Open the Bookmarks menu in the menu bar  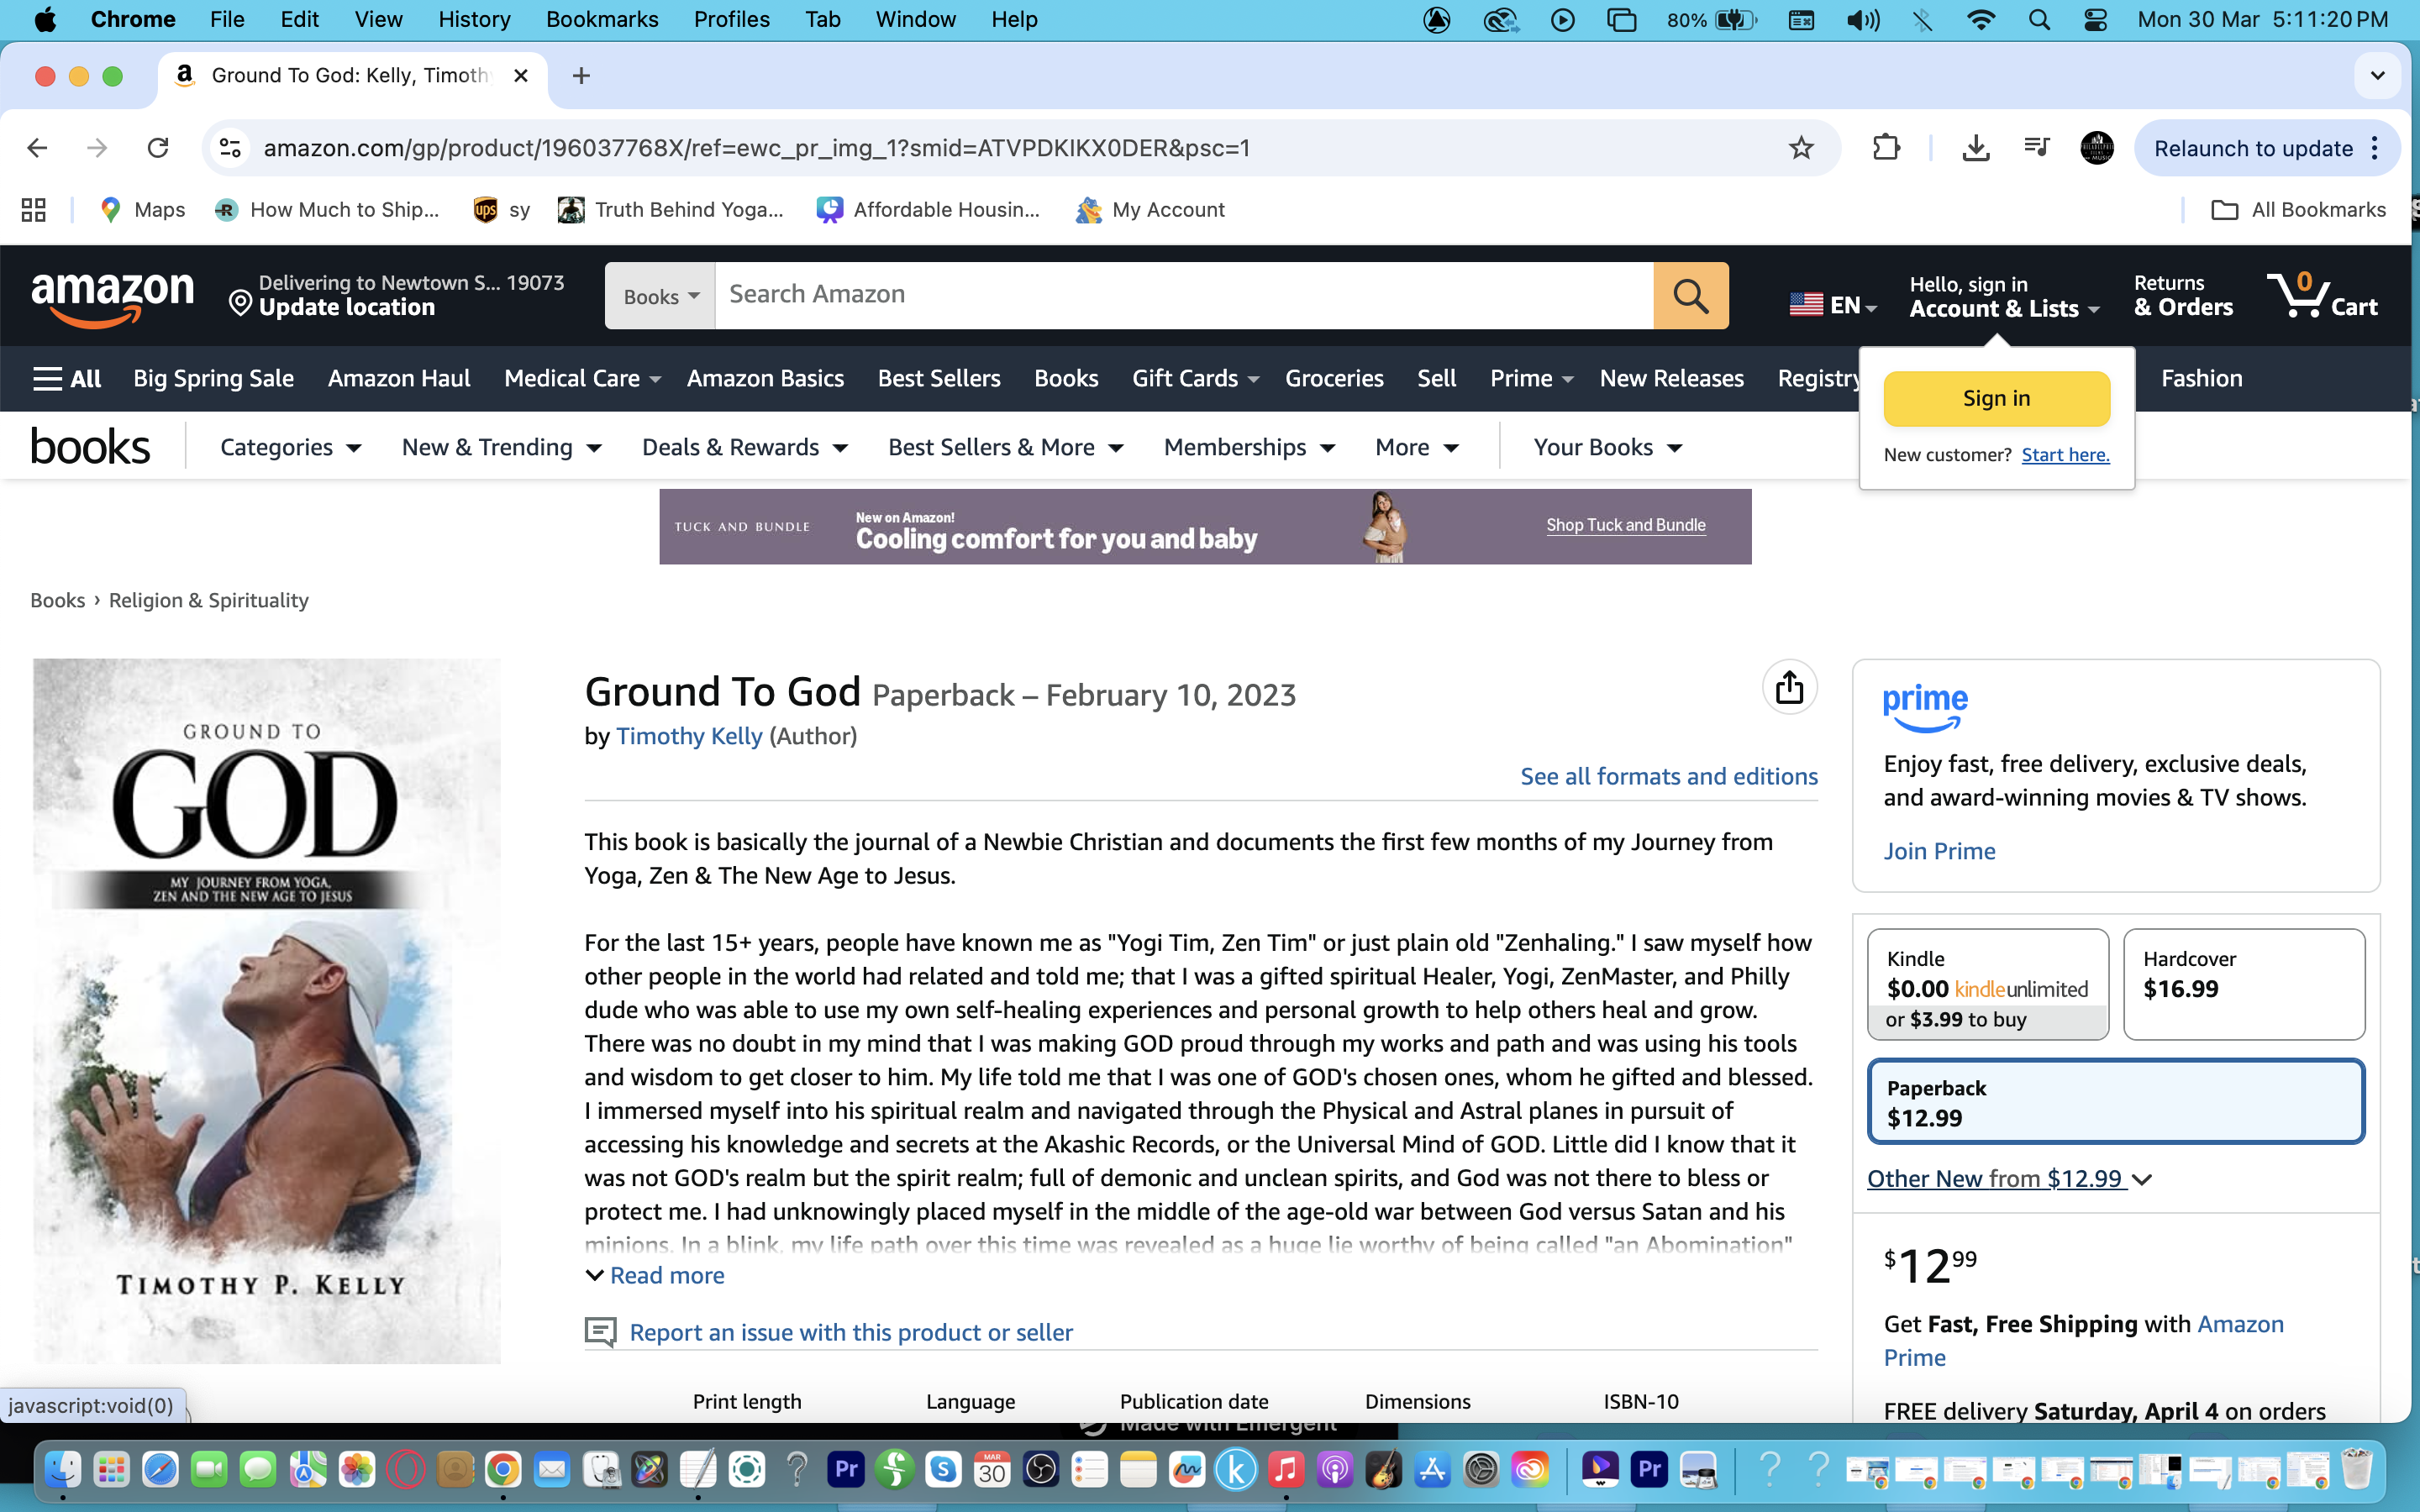602,20
